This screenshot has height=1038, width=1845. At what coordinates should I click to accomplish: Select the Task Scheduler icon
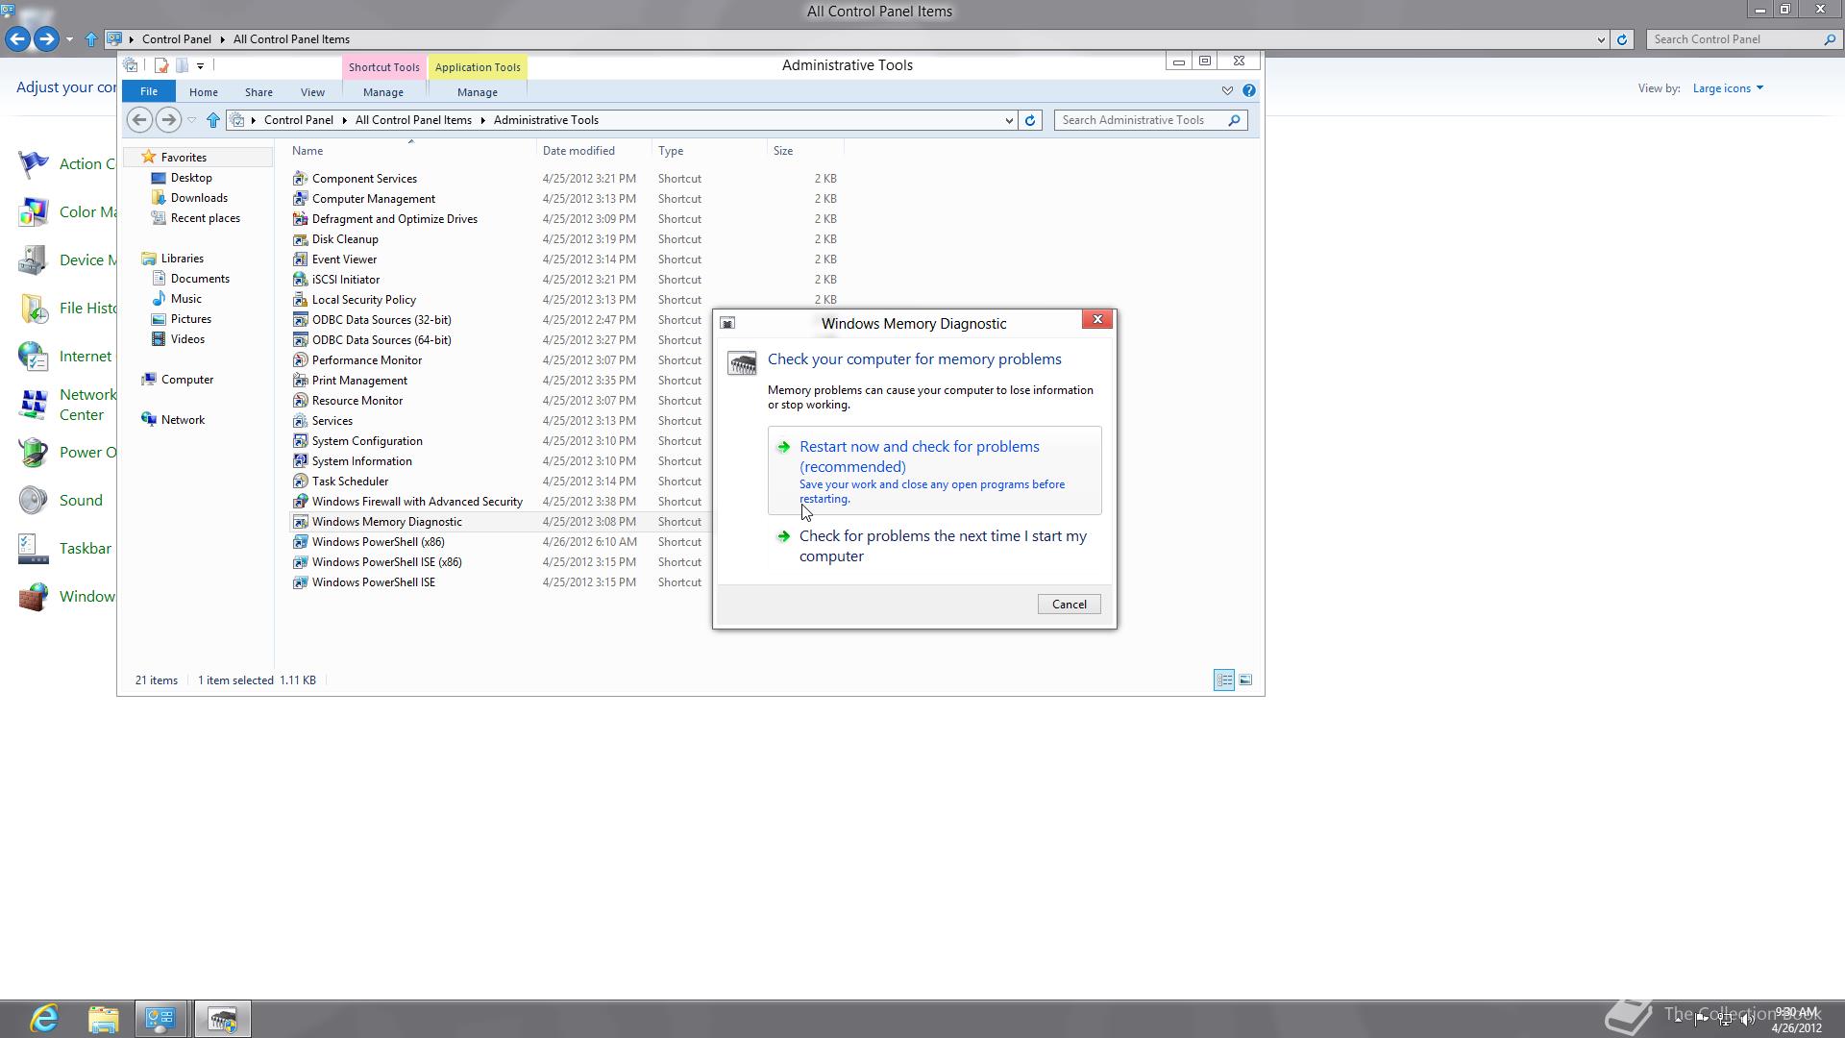click(300, 482)
